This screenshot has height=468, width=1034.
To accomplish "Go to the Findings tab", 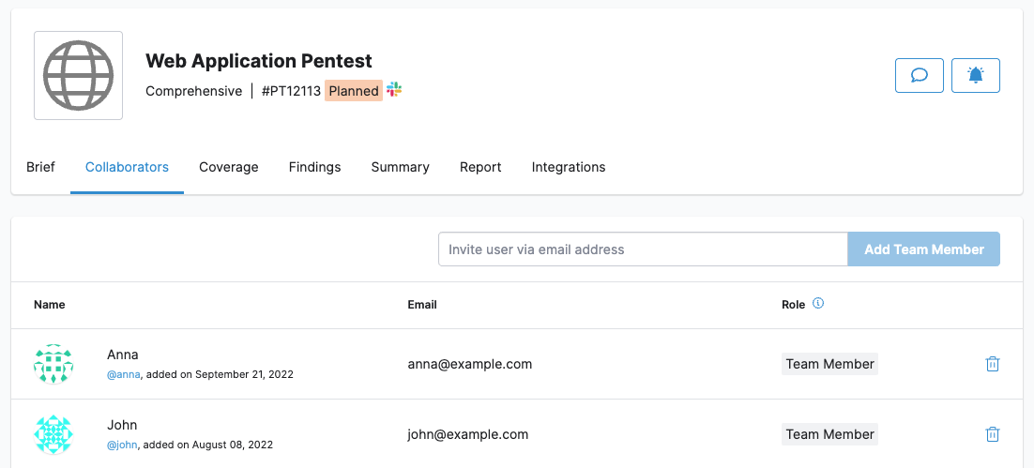I will (314, 167).
